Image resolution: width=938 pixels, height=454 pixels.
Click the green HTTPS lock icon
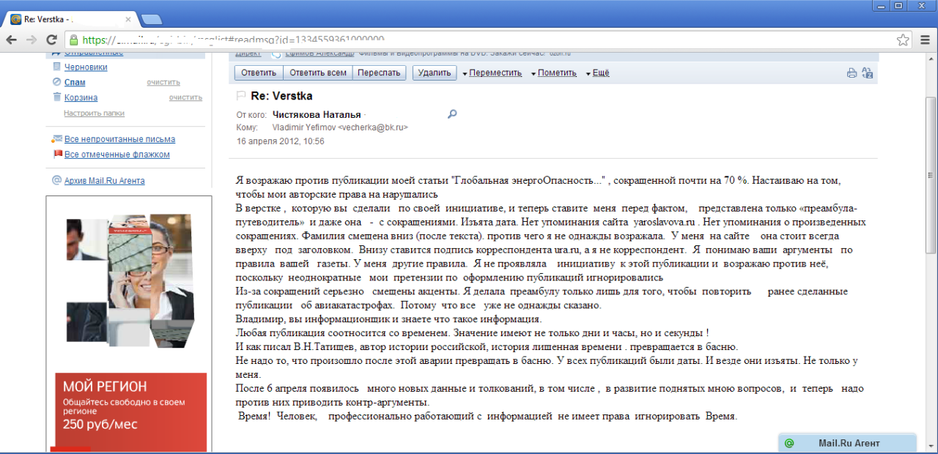coord(73,40)
